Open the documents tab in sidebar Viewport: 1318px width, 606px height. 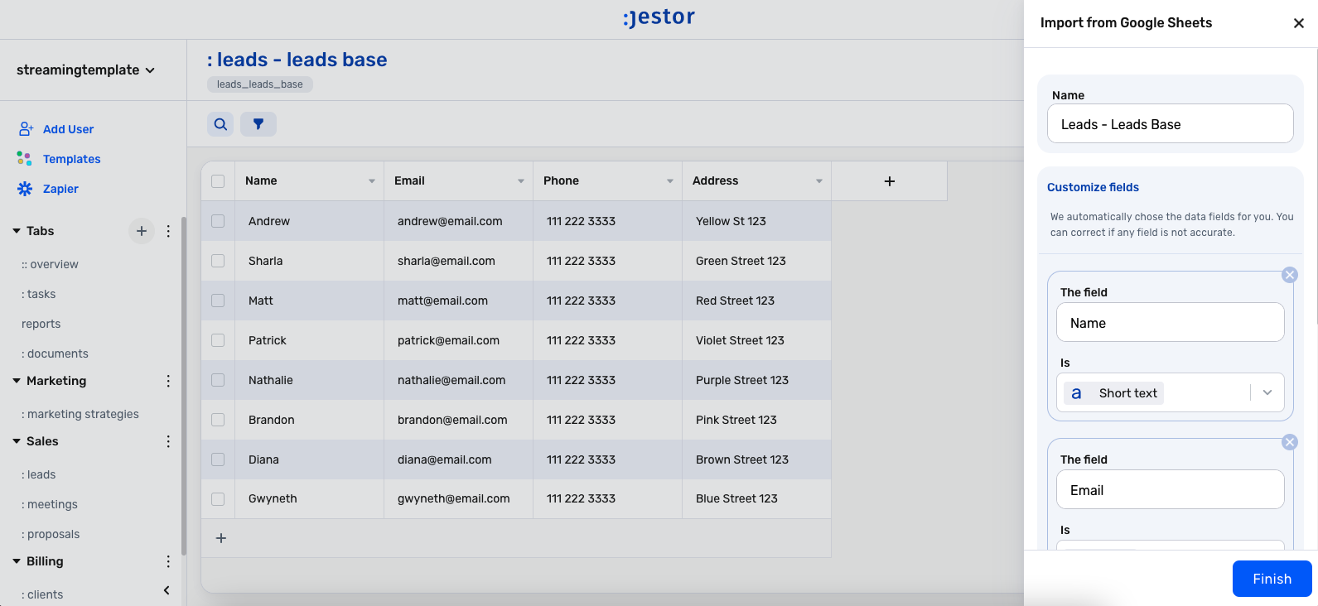(x=55, y=353)
